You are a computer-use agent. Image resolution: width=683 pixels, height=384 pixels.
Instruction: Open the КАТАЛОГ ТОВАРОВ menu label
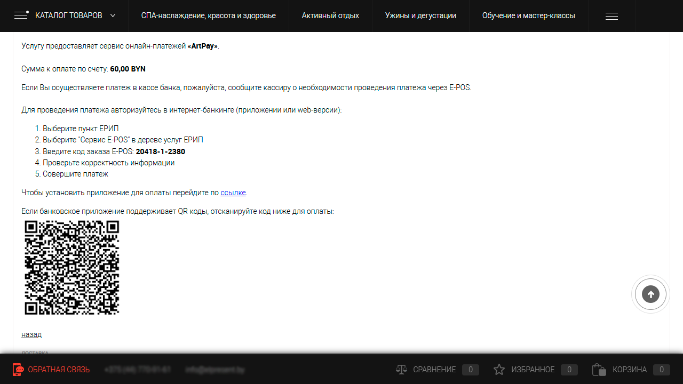[68, 15]
